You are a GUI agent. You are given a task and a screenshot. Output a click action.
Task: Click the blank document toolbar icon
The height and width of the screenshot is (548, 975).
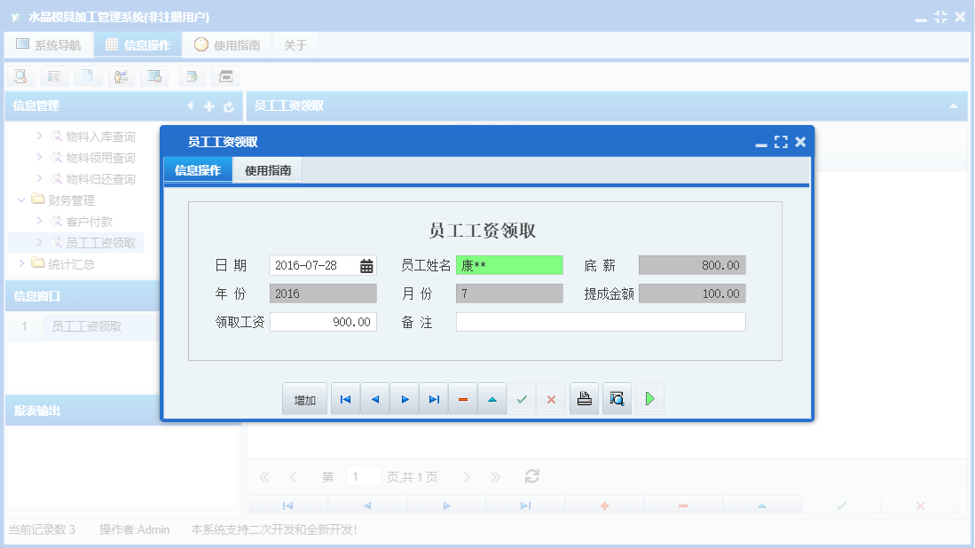click(x=87, y=76)
